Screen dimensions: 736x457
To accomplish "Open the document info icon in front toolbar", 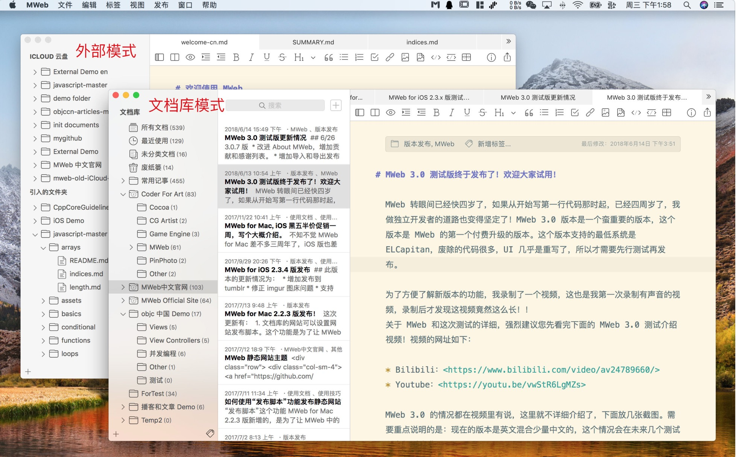I will coord(691,113).
